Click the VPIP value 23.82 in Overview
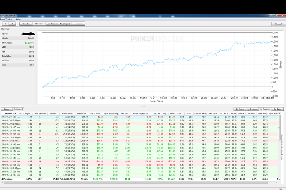 click(31, 47)
